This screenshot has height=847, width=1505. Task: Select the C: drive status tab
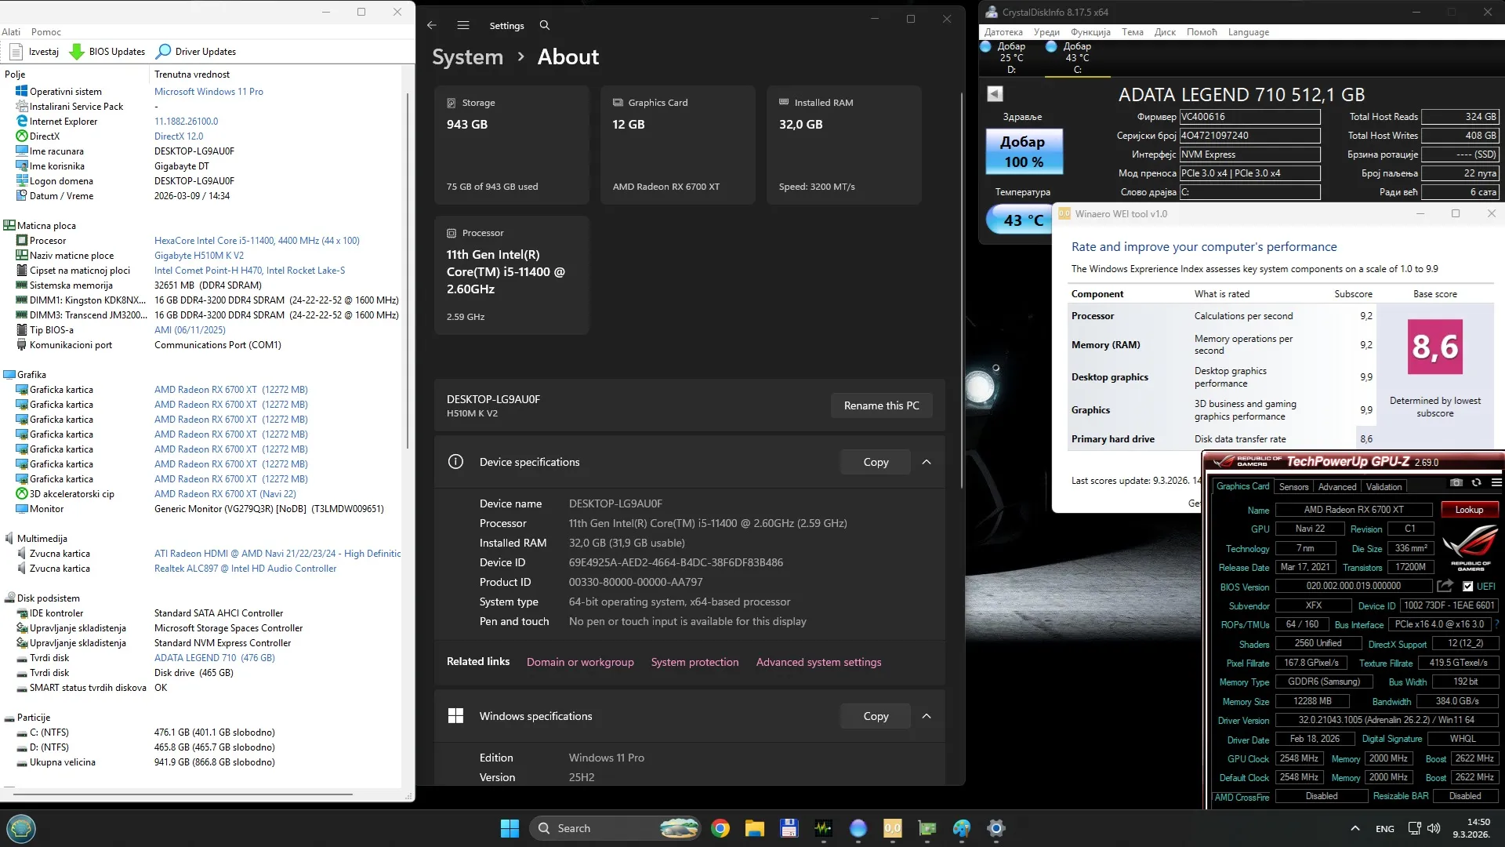(x=1077, y=58)
